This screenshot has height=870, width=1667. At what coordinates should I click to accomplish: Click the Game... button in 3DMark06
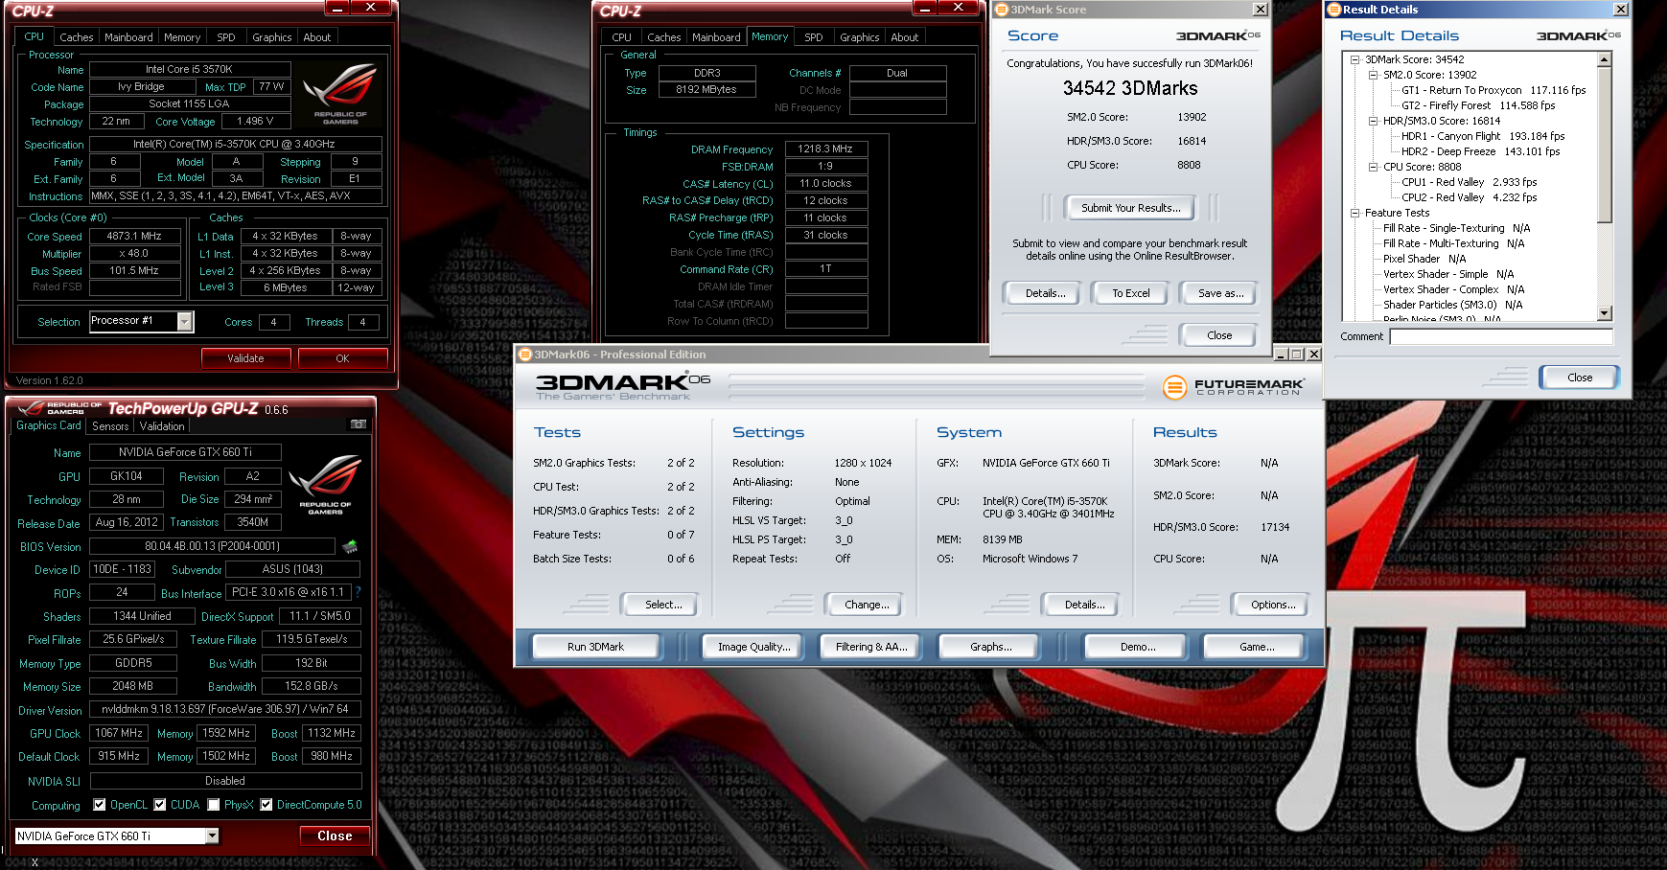1256,647
